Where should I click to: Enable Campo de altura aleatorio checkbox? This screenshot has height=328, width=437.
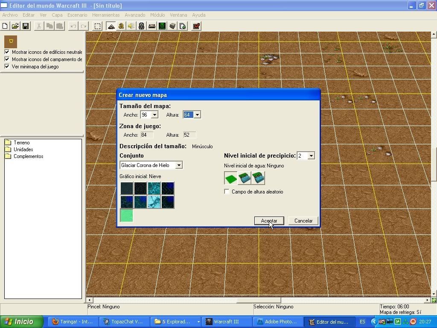click(227, 192)
